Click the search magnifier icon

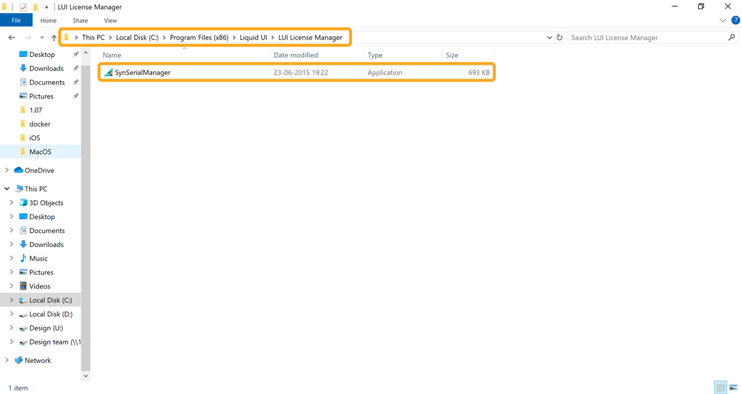(732, 38)
